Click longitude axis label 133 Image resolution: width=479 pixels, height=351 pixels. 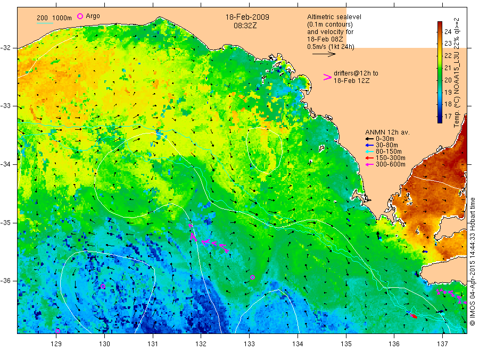pos(249,344)
